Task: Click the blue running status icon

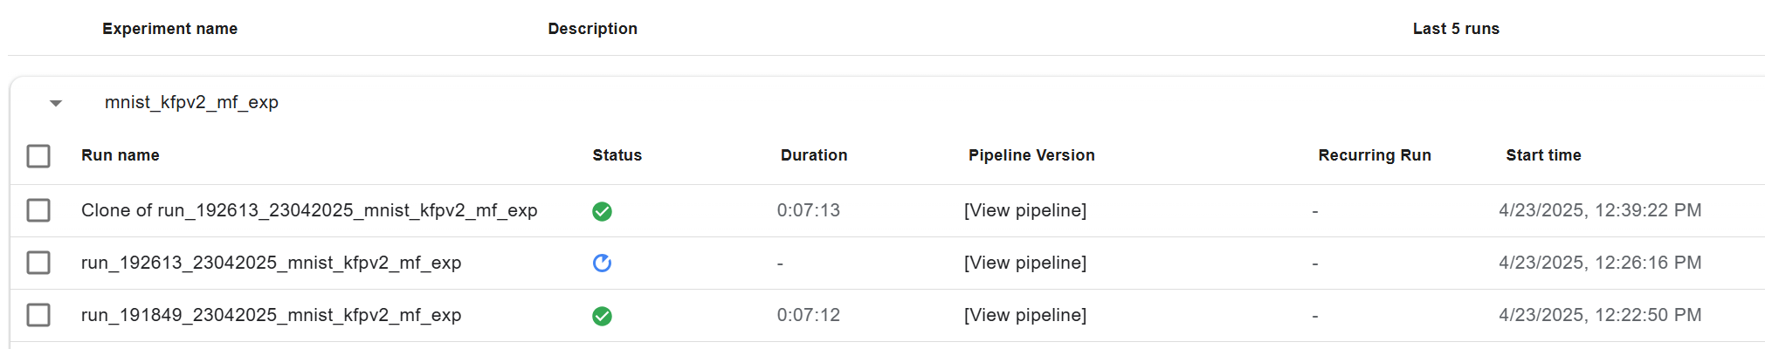Action: (602, 263)
